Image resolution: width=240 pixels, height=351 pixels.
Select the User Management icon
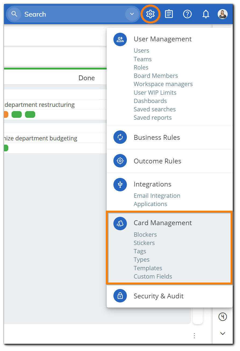(x=120, y=39)
